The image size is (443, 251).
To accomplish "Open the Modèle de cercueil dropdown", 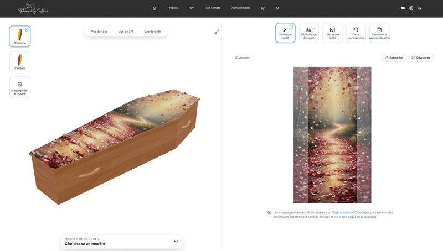I will tap(121, 242).
